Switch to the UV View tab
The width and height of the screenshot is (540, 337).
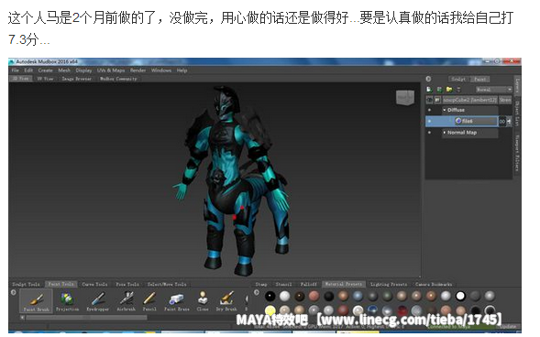[x=45, y=79]
